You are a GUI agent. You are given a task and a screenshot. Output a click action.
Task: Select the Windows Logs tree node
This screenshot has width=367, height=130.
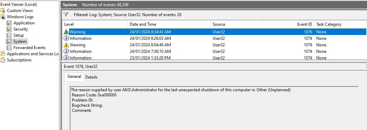click(x=20, y=17)
